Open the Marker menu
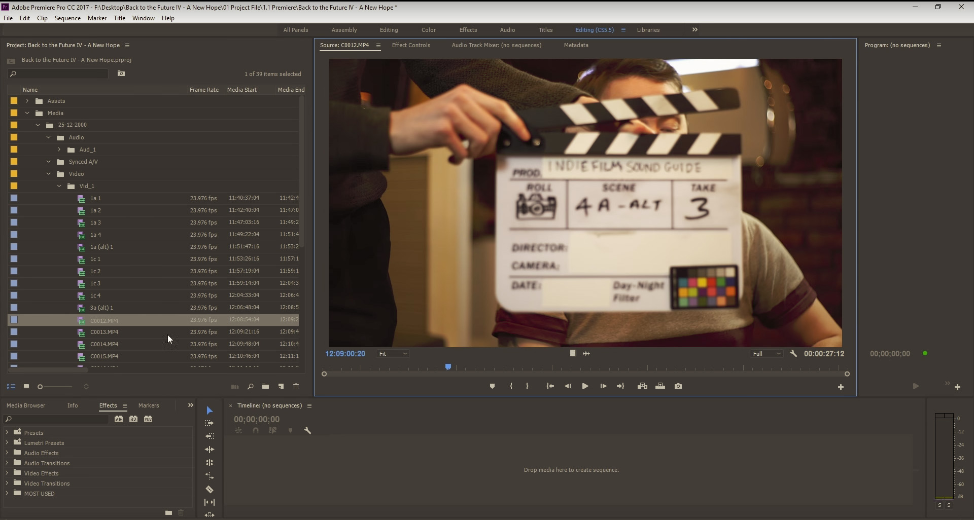974x520 pixels. (97, 18)
